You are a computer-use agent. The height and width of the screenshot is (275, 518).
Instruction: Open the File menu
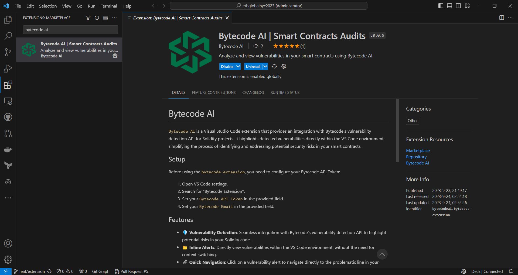point(18,6)
